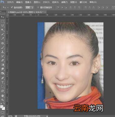
Task: Click the background color swatch
Action: point(4,109)
